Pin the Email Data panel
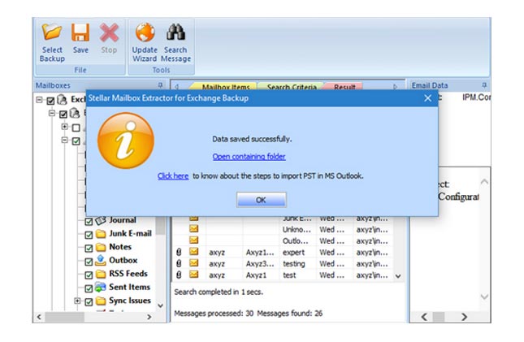524x342 pixels. click(x=484, y=85)
